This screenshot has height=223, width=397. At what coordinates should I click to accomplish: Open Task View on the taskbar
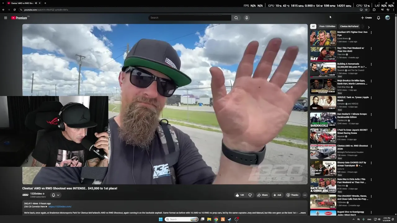pos(202,219)
